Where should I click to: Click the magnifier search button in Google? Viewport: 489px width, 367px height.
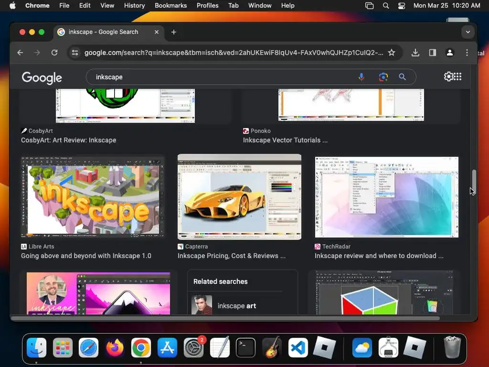click(402, 77)
